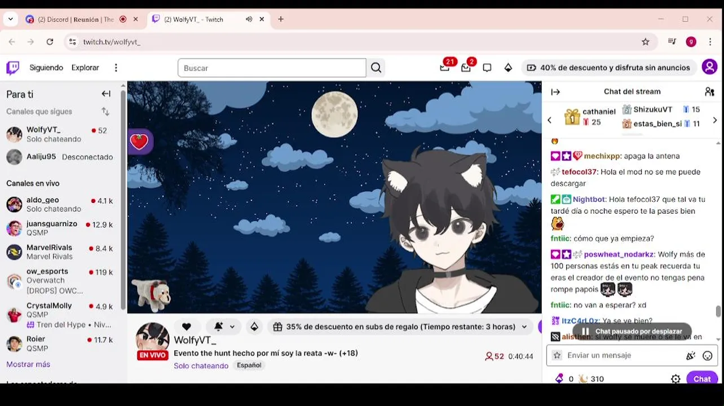Screen dimensions: 724x406
Task: Show next gift leaderboard entry
Action: (x=715, y=120)
